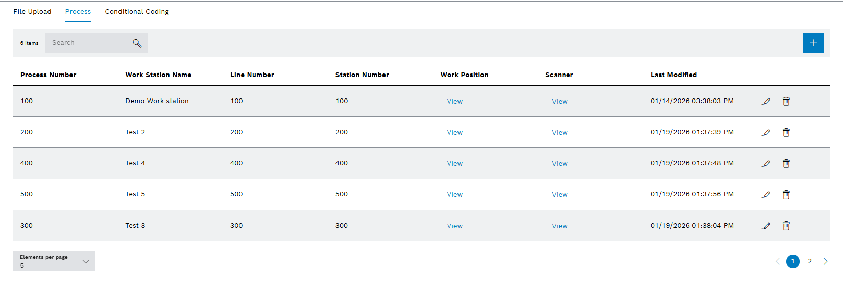The height and width of the screenshot is (297, 843).
Task: View Scanner for process 100
Action: 560,102
